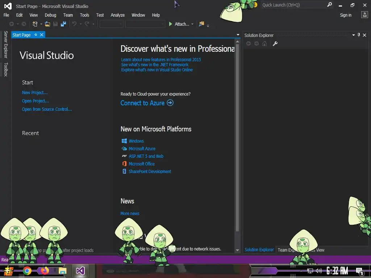Click the More news link
This screenshot has width=371, height=278.
coord(130,213)
